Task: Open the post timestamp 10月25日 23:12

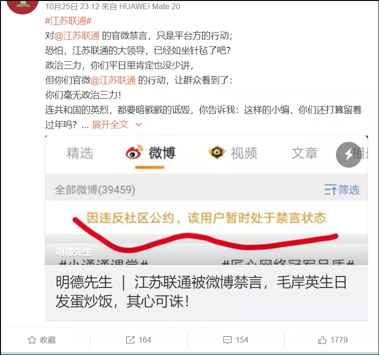Action: tap(72, 7)
